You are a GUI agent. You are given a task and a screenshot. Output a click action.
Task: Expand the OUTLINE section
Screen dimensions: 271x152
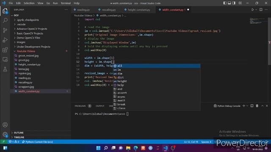click(19, 133)
